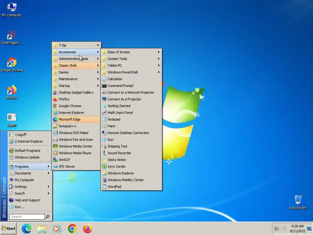Open Math Input Panel entry
Image resolution: width=313 pixels, height=235 pixels.
pyautogui.click(x=131, y=113)
